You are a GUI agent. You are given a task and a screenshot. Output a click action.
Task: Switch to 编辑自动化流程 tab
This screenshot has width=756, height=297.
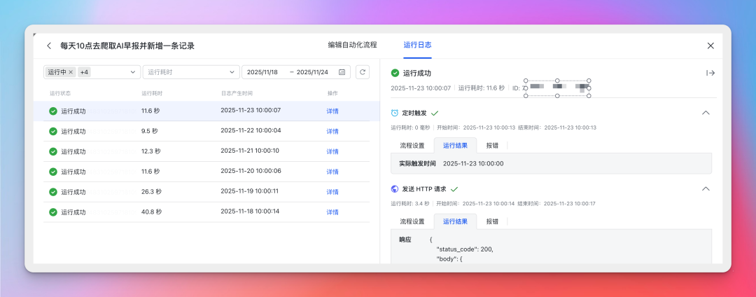coord(352,45)
